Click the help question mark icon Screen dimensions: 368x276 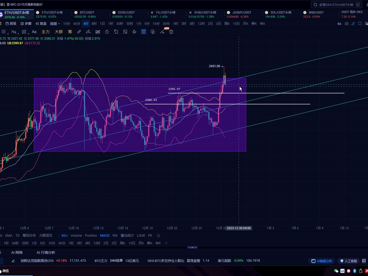click(364, 261)
